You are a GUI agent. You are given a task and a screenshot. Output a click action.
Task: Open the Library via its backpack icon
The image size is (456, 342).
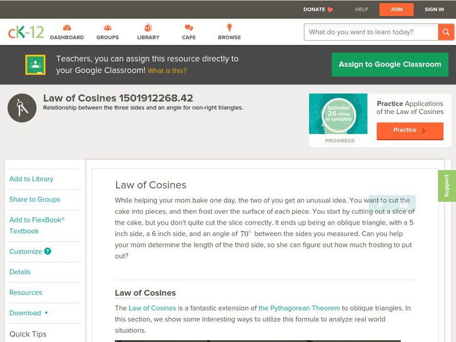[x=148, y=26]
